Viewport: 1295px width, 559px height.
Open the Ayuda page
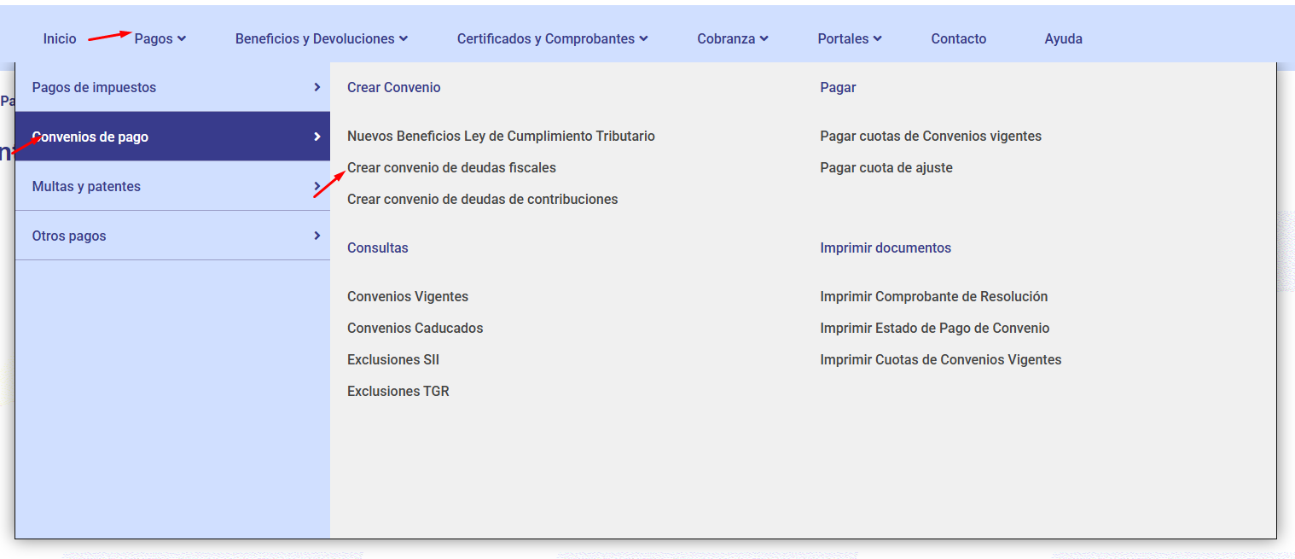click(x=1064, y=38)
